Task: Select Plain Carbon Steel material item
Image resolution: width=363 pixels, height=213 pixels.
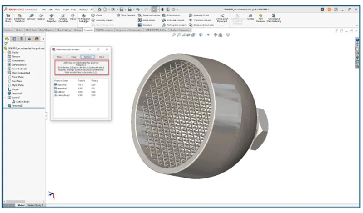Action: click(x=21, y=73)
